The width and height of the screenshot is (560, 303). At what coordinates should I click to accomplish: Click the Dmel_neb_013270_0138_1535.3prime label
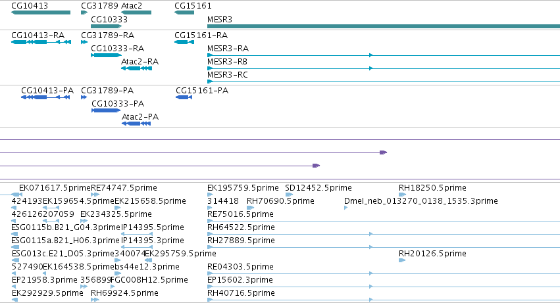(x=420, y=201)
